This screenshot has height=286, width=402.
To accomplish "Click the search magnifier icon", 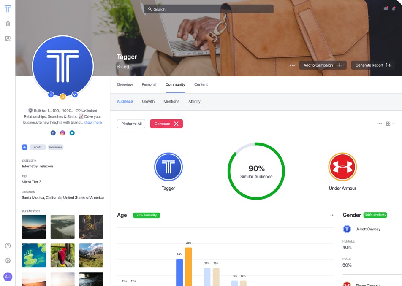I will (150, 9).
